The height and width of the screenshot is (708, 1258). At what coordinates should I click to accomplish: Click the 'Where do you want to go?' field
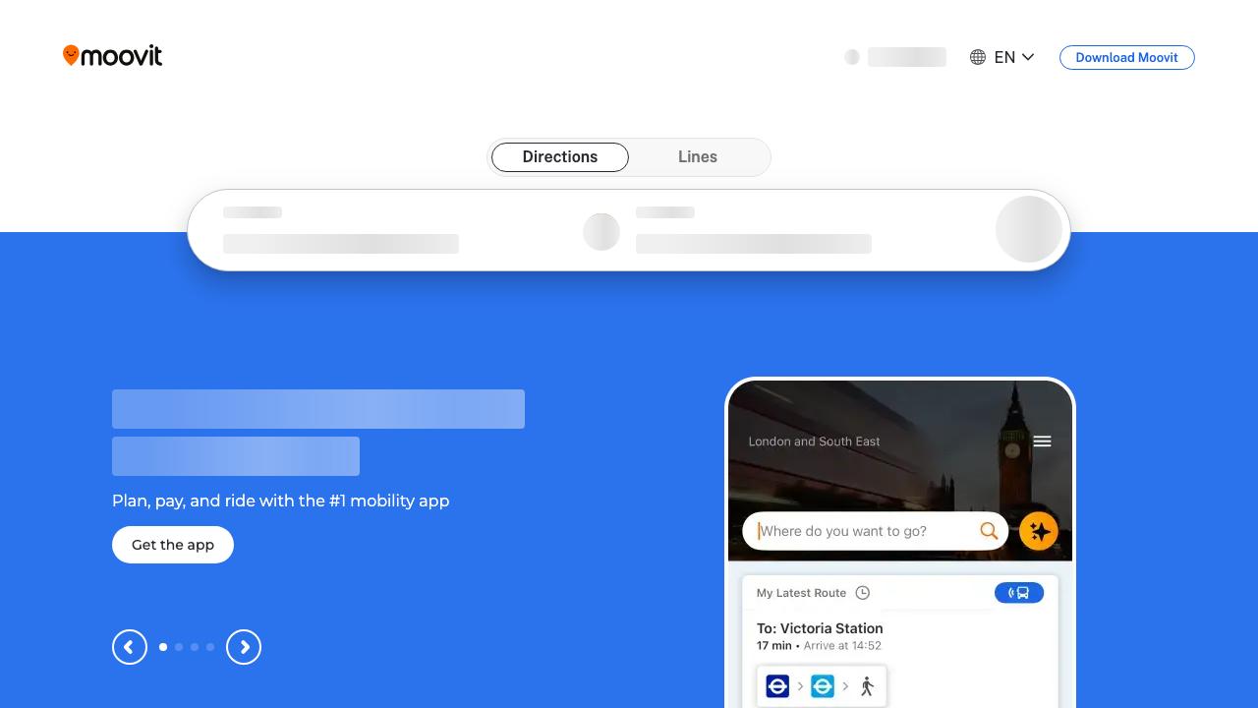(865, 531)
